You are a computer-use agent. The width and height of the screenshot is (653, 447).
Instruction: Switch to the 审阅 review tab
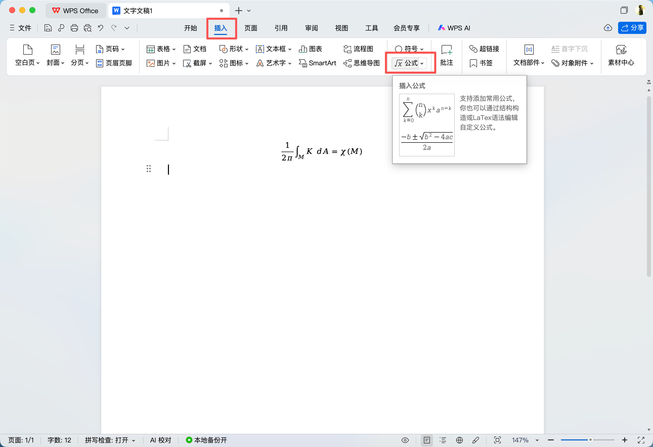click(x=311, y=28)
